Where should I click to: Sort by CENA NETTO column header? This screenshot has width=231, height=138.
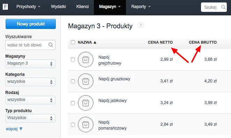pos(160,42)
